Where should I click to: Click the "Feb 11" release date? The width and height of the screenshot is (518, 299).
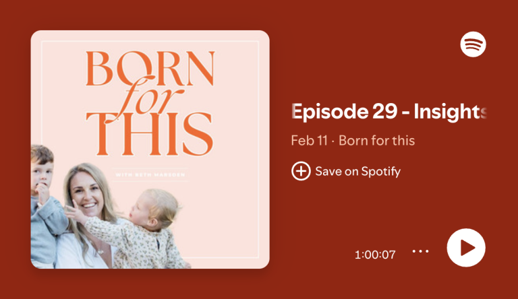pos(309,141)
